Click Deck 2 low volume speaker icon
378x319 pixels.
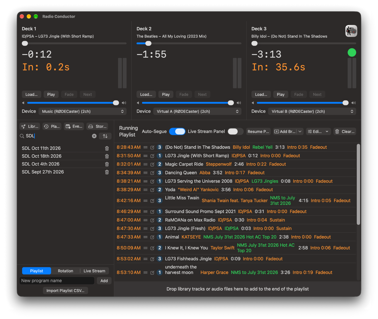click(x=138, y=103)
